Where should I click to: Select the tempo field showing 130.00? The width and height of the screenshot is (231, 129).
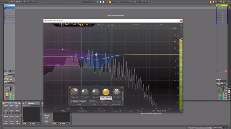point(13,2)
